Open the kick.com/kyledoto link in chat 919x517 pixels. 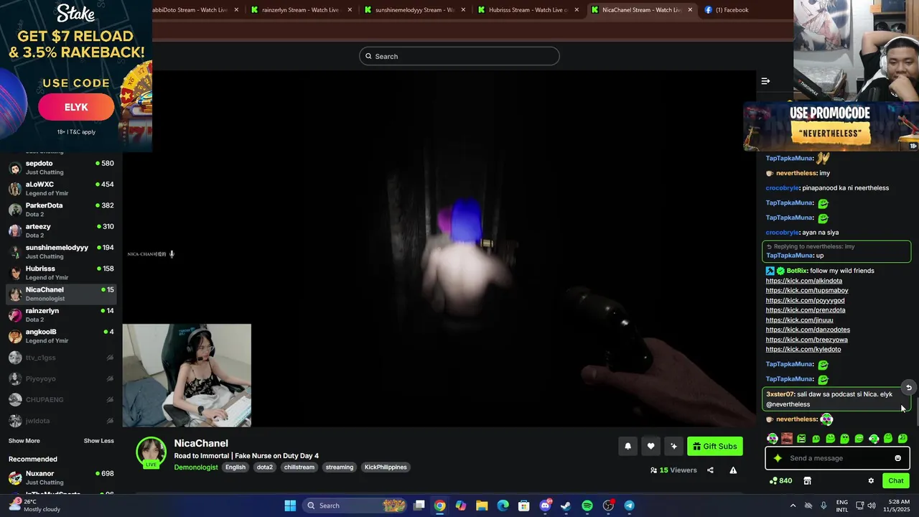tap(803, 349)
